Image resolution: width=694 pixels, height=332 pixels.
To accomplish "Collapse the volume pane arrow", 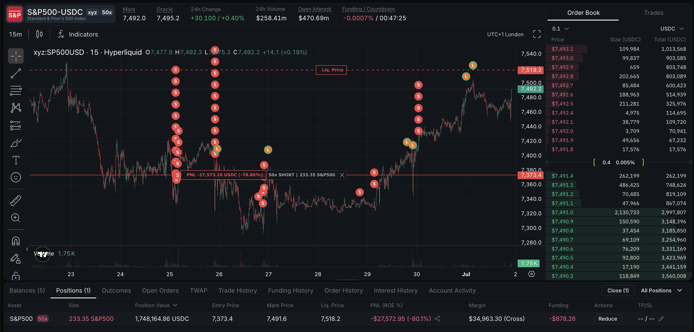I will 27,249.
